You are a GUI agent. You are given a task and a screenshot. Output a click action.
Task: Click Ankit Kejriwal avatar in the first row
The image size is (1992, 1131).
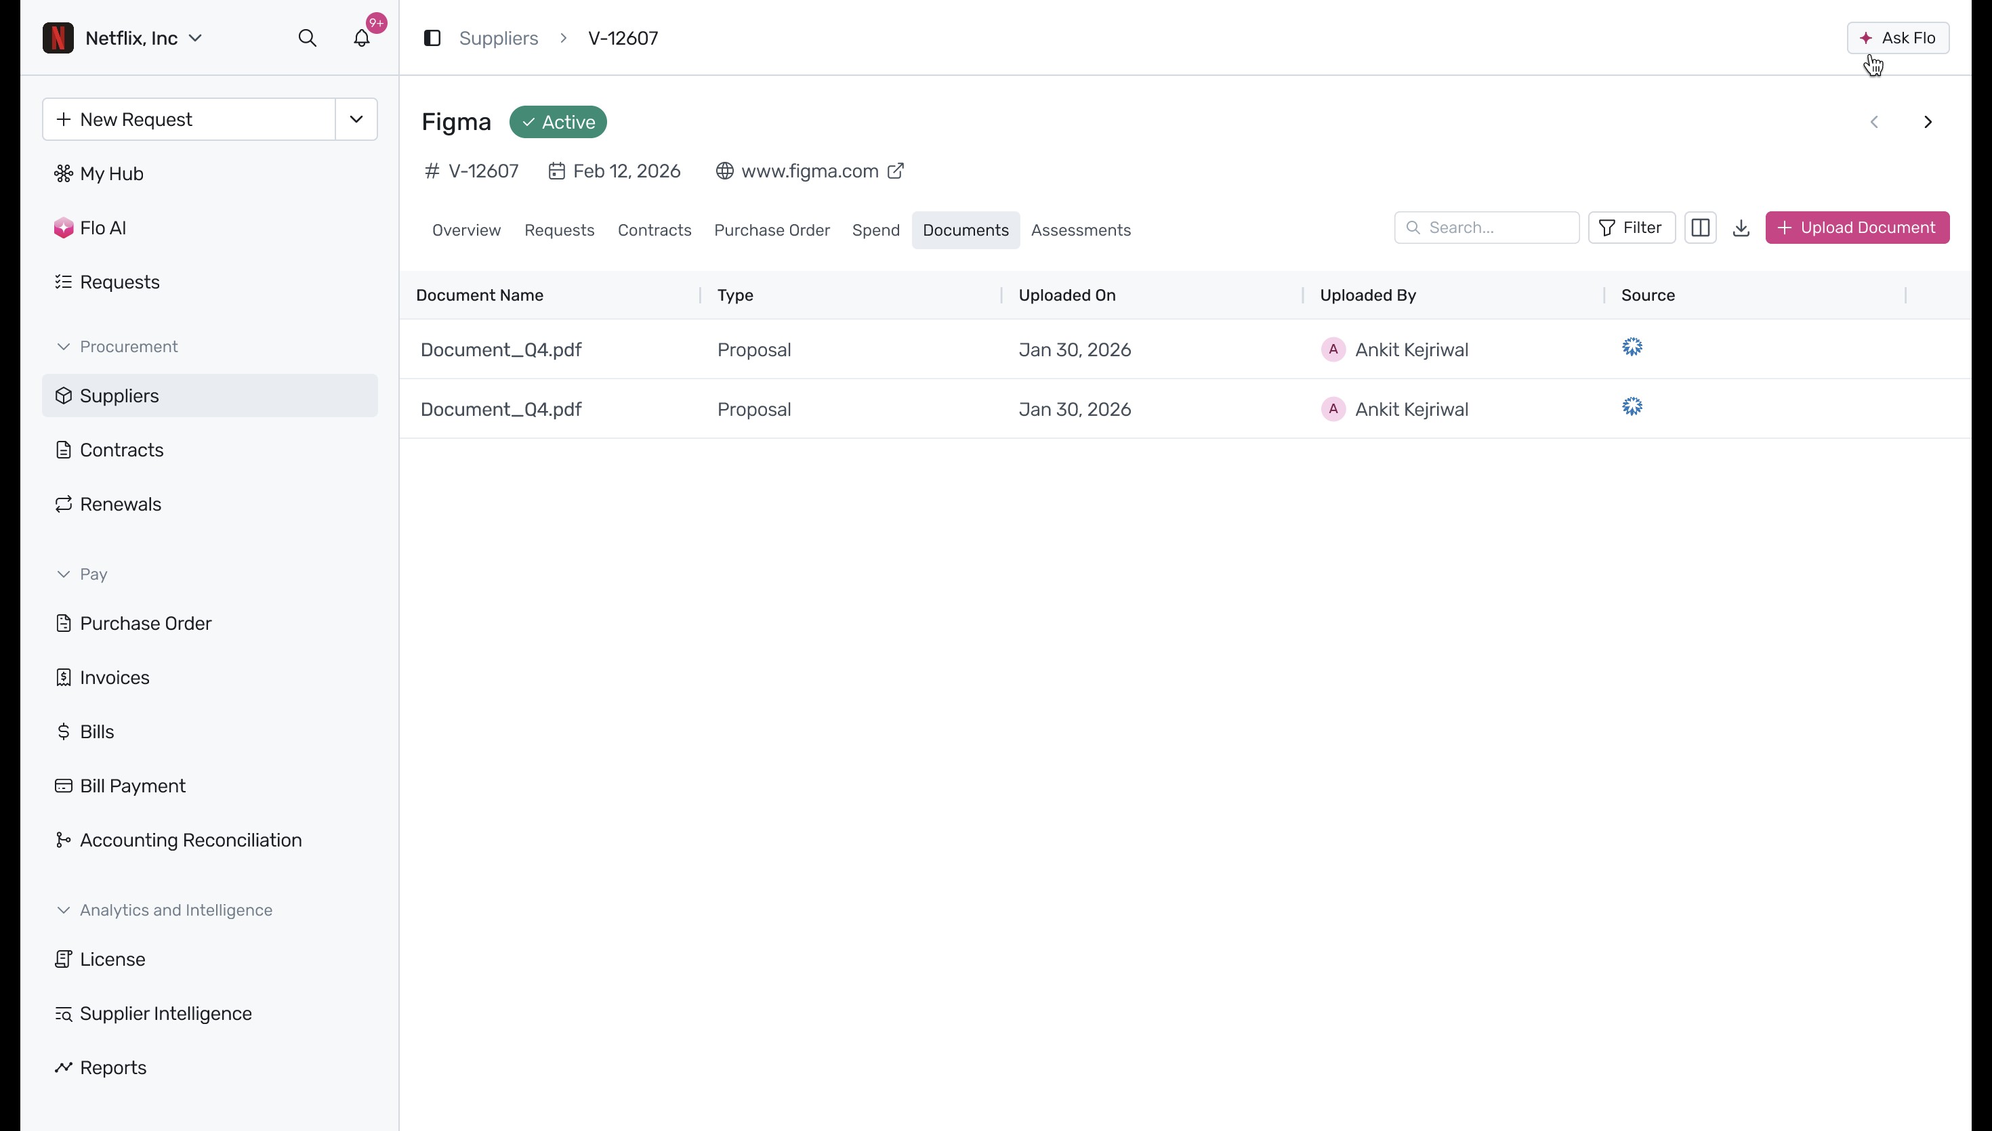tap(1333, 349)
